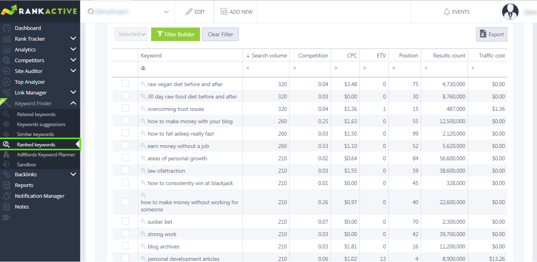
Task: Click ADD NEW in the top bar
Action: coord(237,12)
